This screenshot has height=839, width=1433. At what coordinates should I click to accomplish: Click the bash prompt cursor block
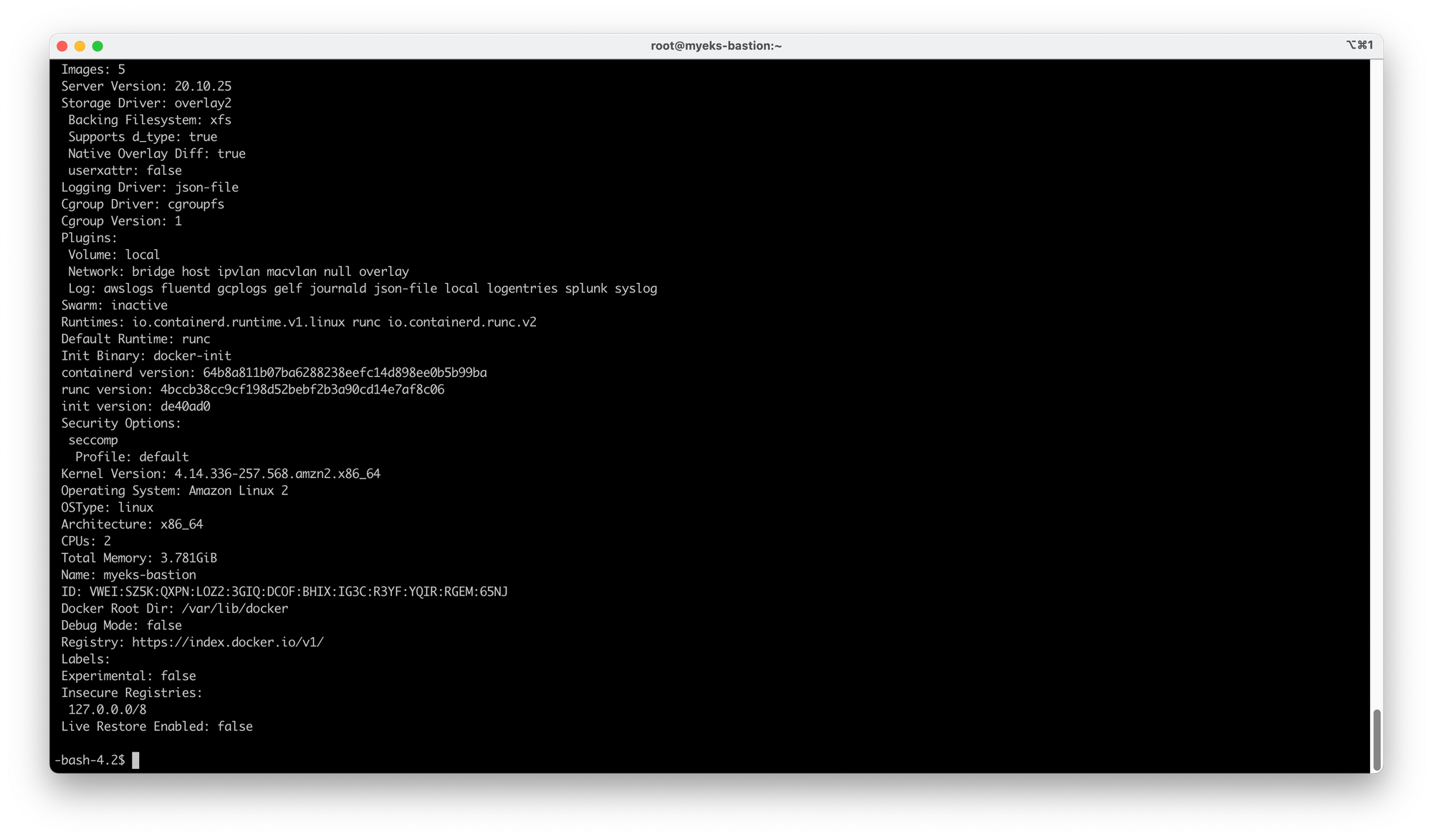(x=135, y=760)
